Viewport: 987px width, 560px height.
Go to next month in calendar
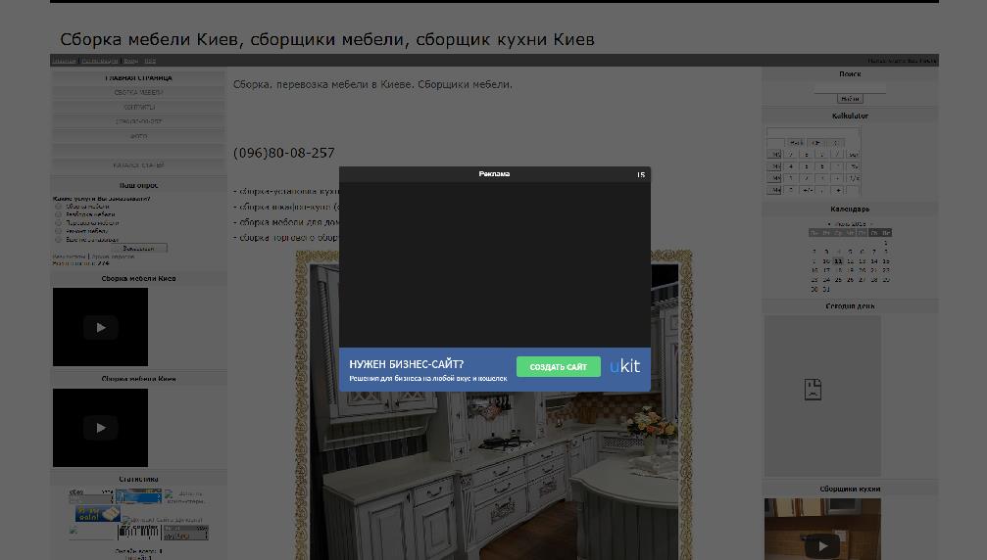point(871,224)
